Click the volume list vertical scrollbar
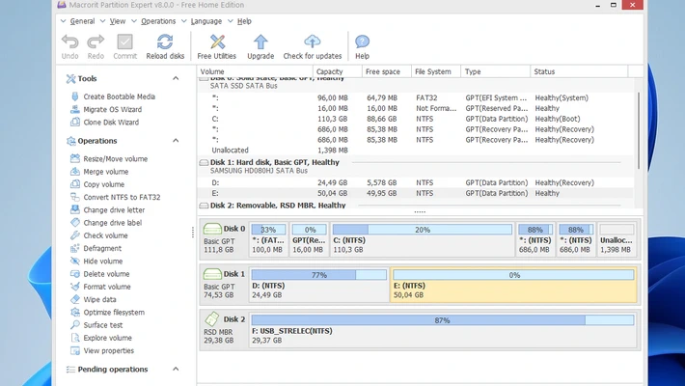Screen dimensions: 685x386 point(639,130)
